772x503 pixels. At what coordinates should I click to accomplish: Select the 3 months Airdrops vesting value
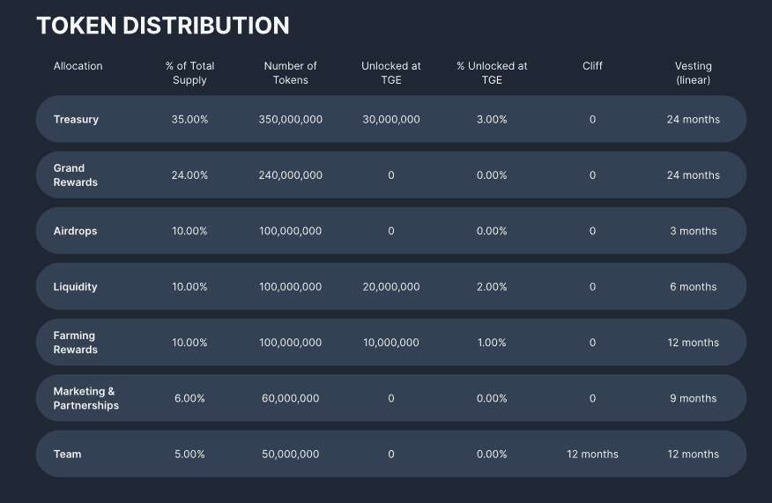(693, 231)
